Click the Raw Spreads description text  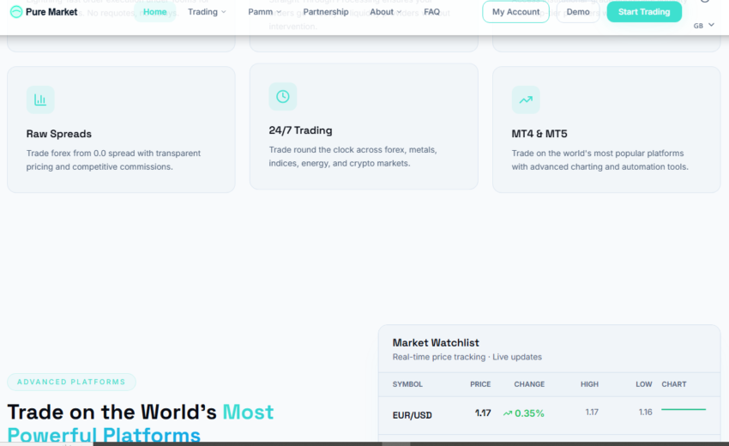(x=113, y=160)
